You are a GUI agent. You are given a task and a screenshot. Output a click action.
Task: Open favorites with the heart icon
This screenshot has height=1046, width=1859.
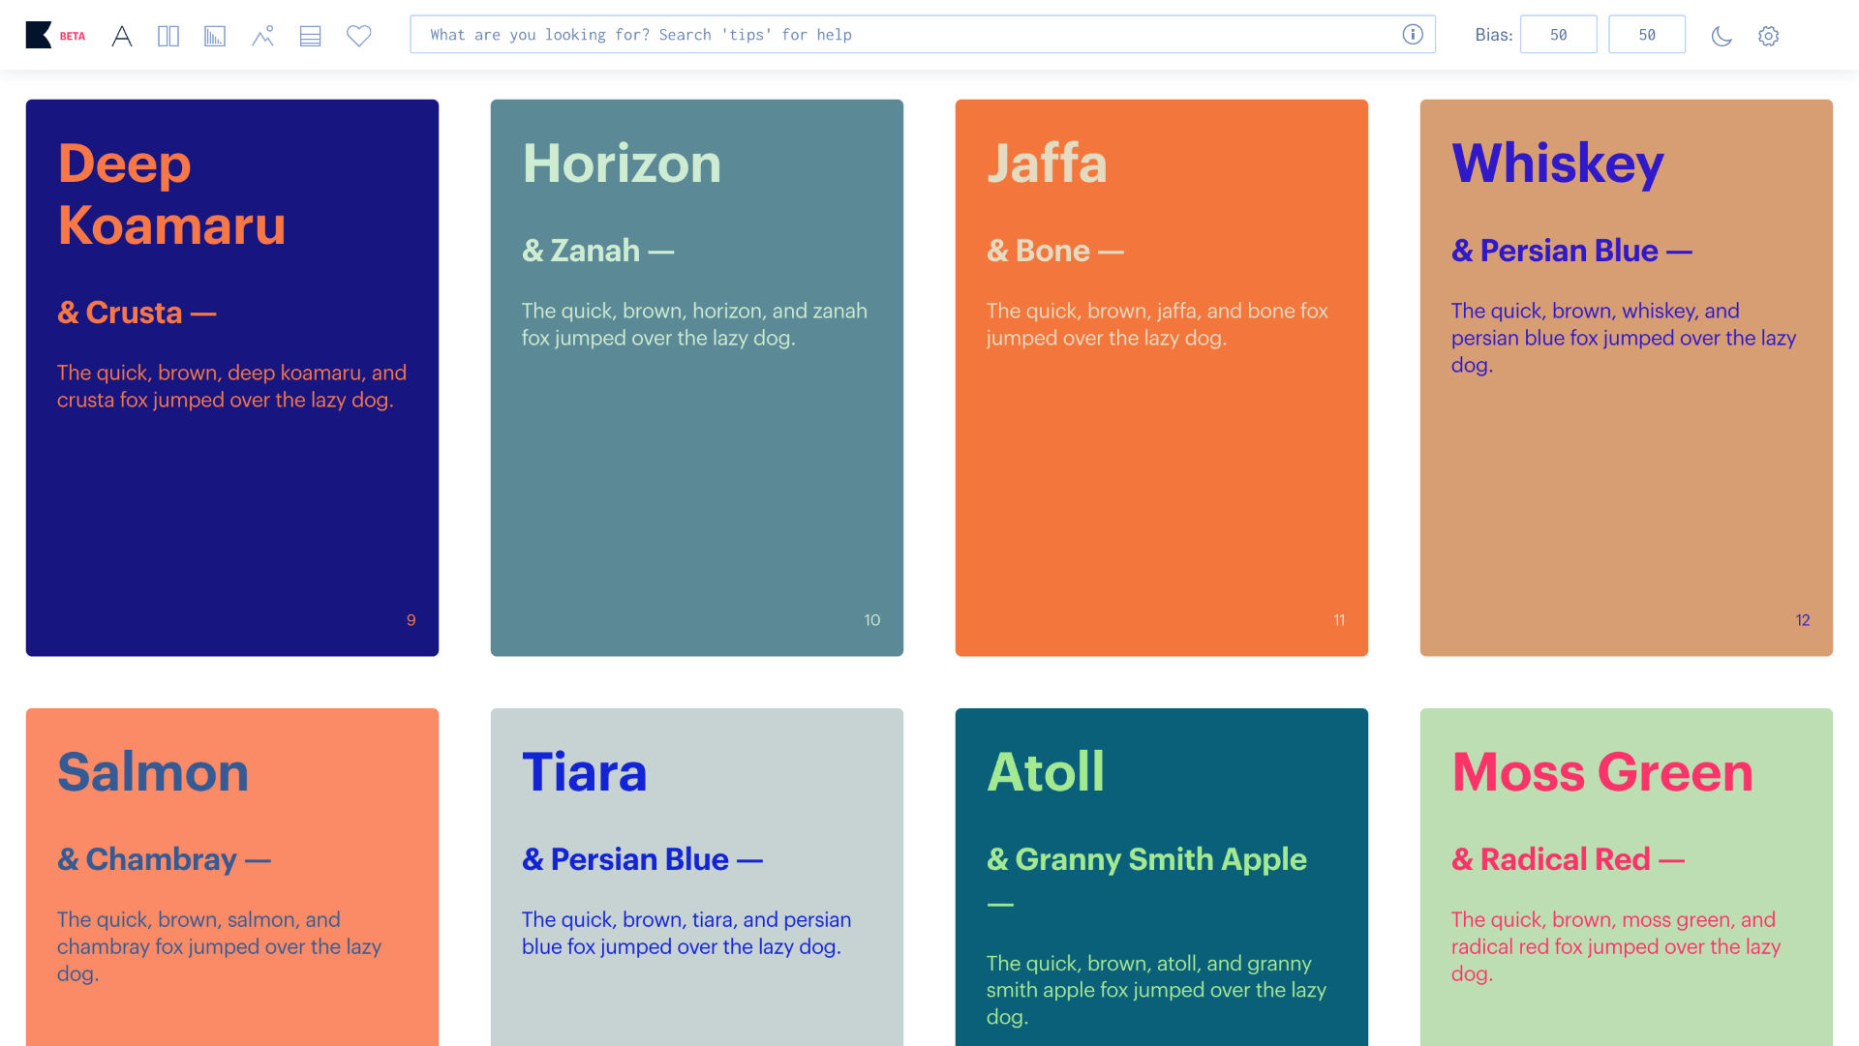pos(359,36)
